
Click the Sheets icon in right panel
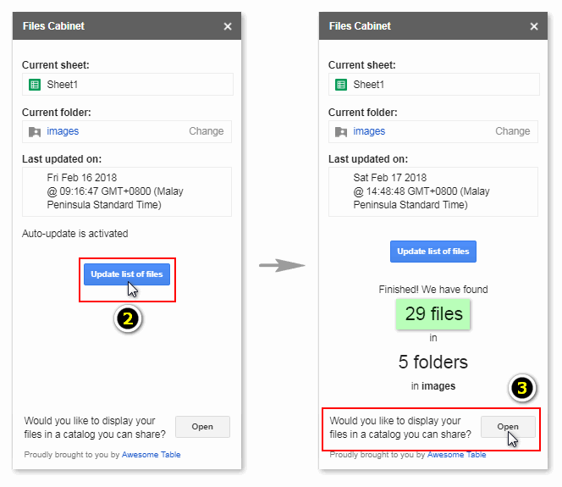pos(341,85)
